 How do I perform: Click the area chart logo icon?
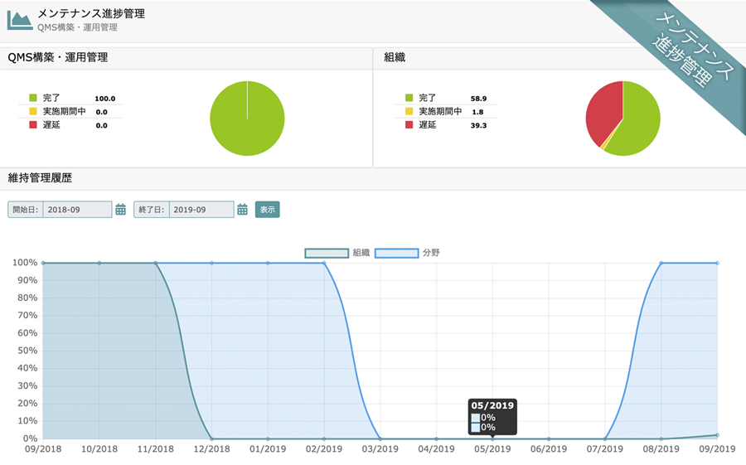point(20,20)
